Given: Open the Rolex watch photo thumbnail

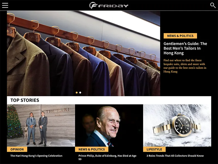Looking at the screenshot, I should pyautogui.click(x=177, y=126).
